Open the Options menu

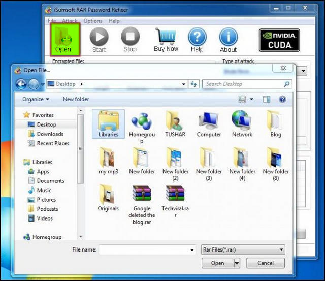[93, 21]
